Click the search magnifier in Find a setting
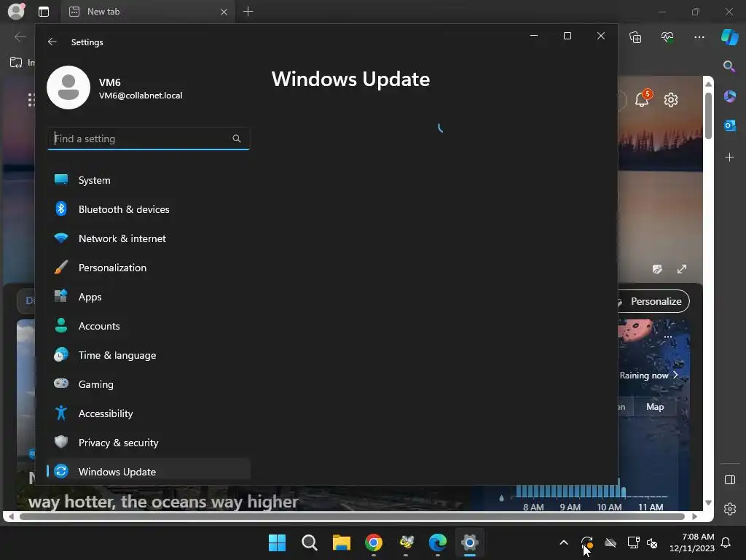Screen dimensions: 746x560 point(237,139)
